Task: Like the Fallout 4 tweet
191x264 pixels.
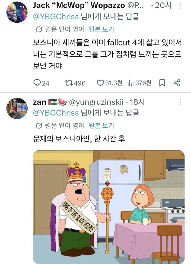Action: click(x=100, y=83)
